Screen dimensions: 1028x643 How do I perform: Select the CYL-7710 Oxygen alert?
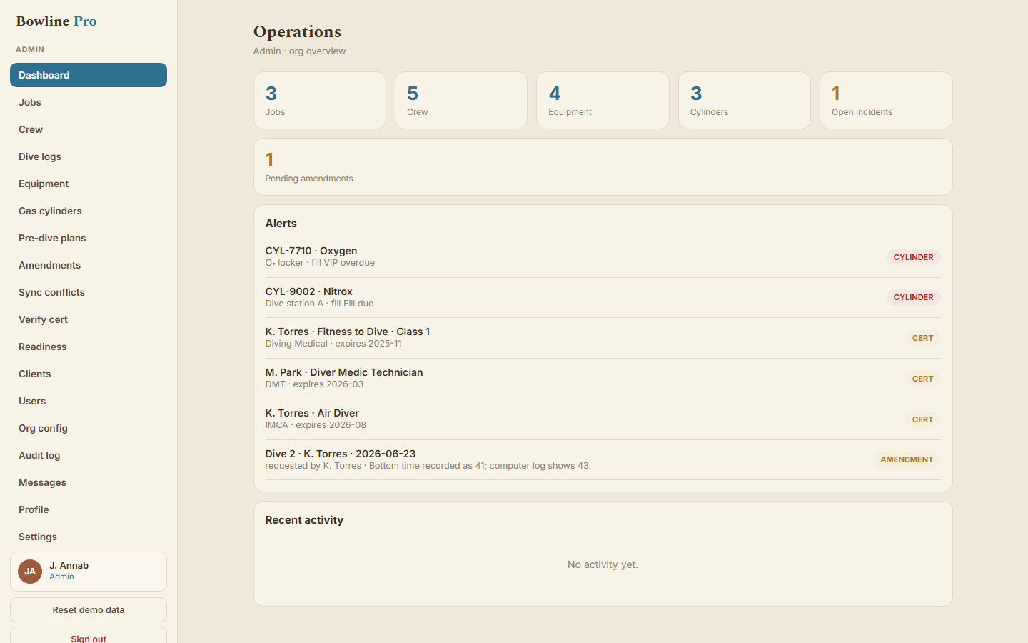(x=603, y=257)
